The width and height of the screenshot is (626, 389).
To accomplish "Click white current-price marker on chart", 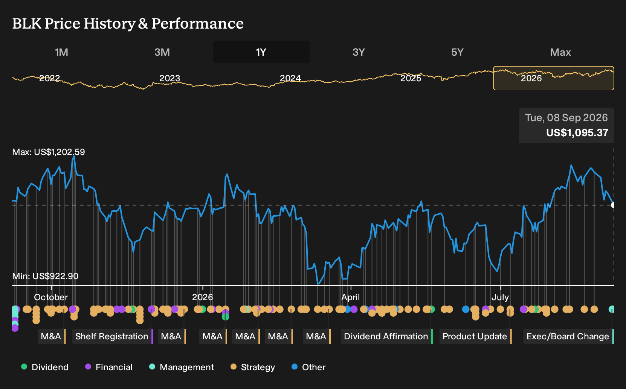I will point(614,205).
